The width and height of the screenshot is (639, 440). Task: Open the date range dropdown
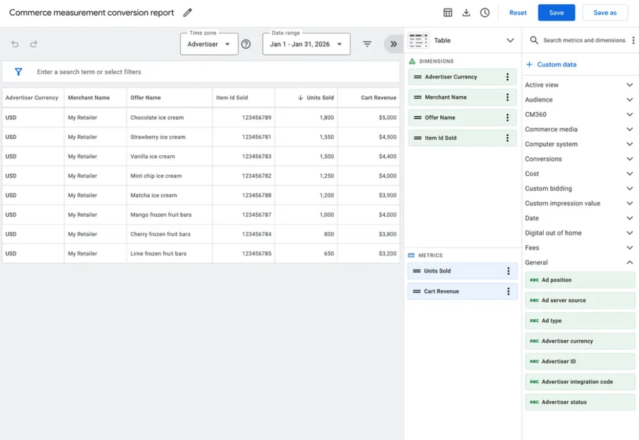[306, 44]
